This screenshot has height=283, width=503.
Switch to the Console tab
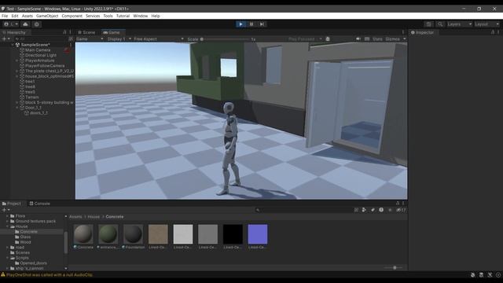tap(40, 204)
